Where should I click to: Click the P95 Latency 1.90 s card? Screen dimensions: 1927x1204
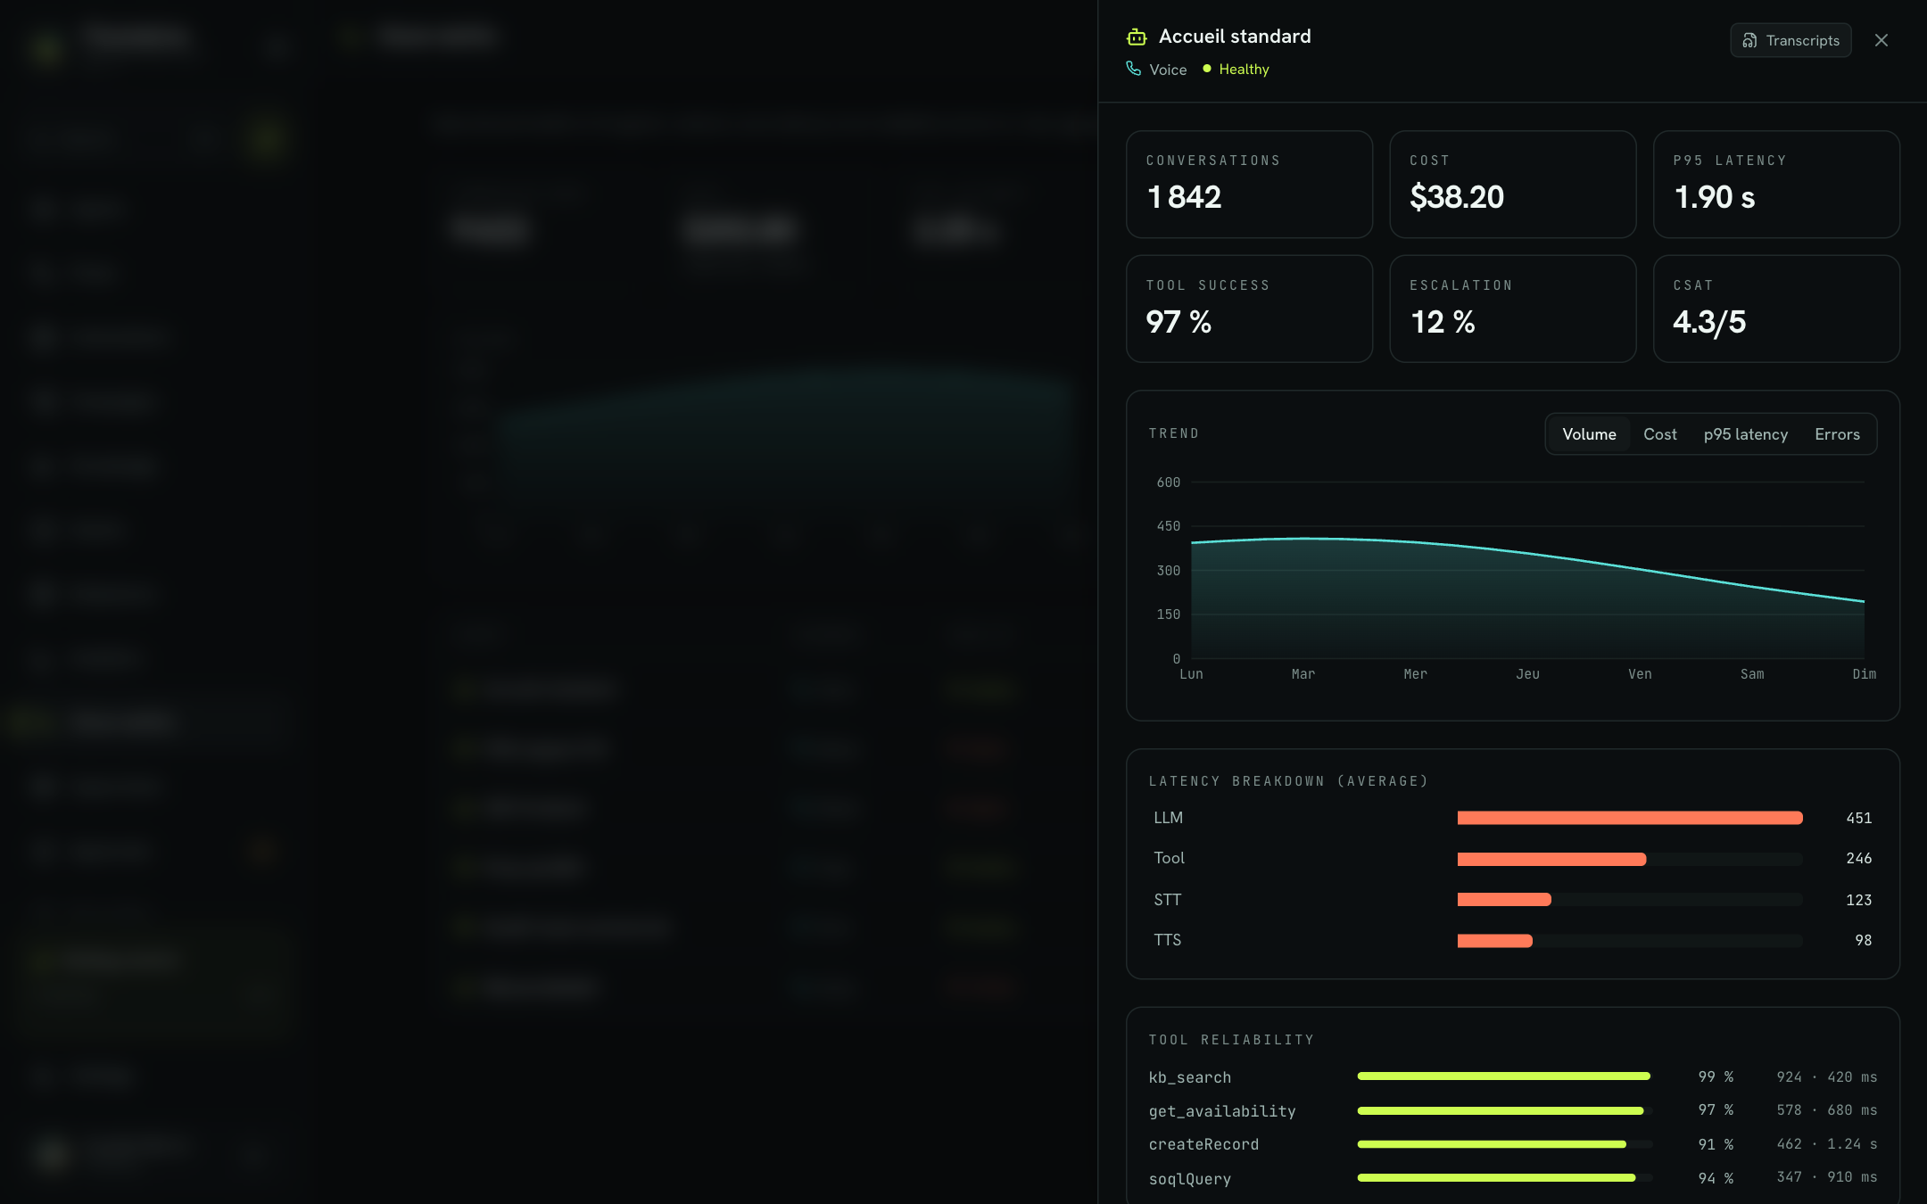pos(1776,185)
